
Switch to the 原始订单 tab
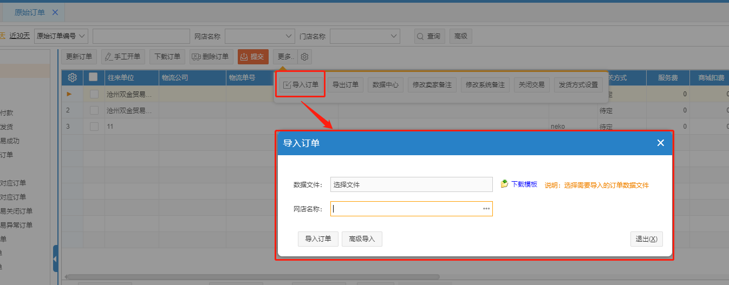point(30,12)
